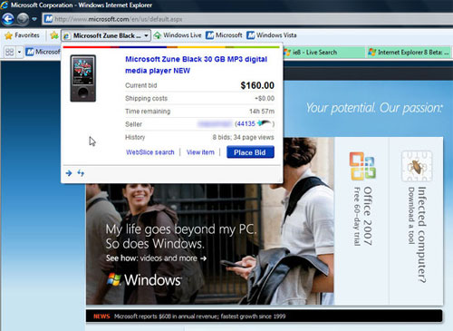
Task: Open the Microsoft favorites bar link
Action: coord(224,35)
